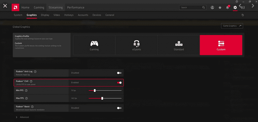This screenshot has height=122, width=258.
Task: Click the '140 fps' value
Action: coord(74,98)
